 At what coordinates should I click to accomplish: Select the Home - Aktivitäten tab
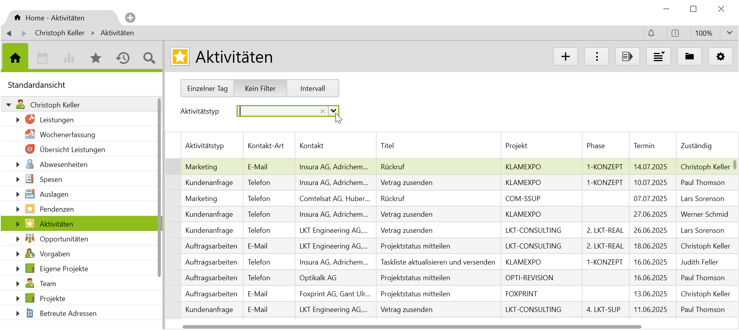click(x=55, y=18)
